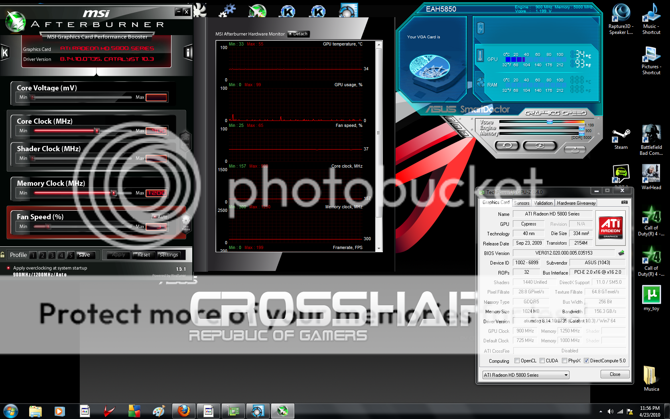Toggle the fan speed Auto button
Screen dimensions: 670x419
(160, 217)
